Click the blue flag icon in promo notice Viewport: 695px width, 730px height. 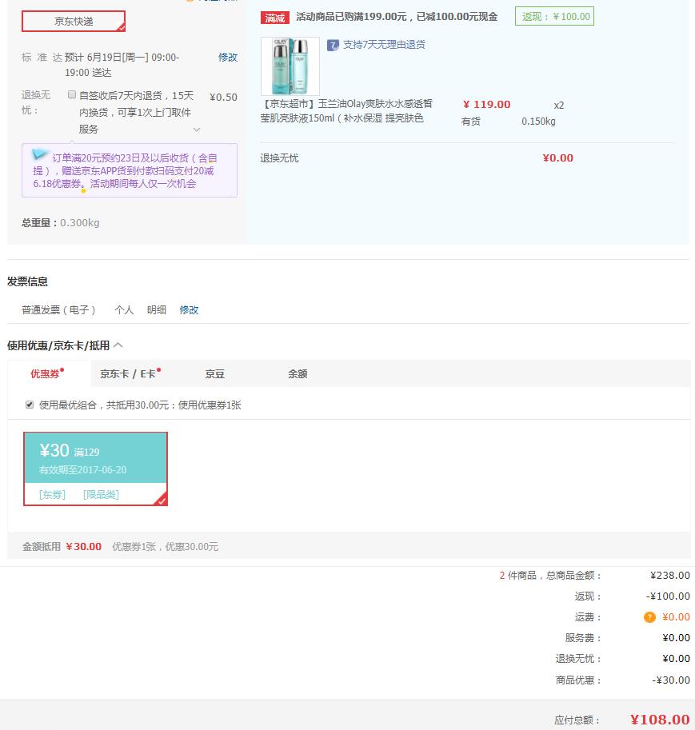(40, 154)
